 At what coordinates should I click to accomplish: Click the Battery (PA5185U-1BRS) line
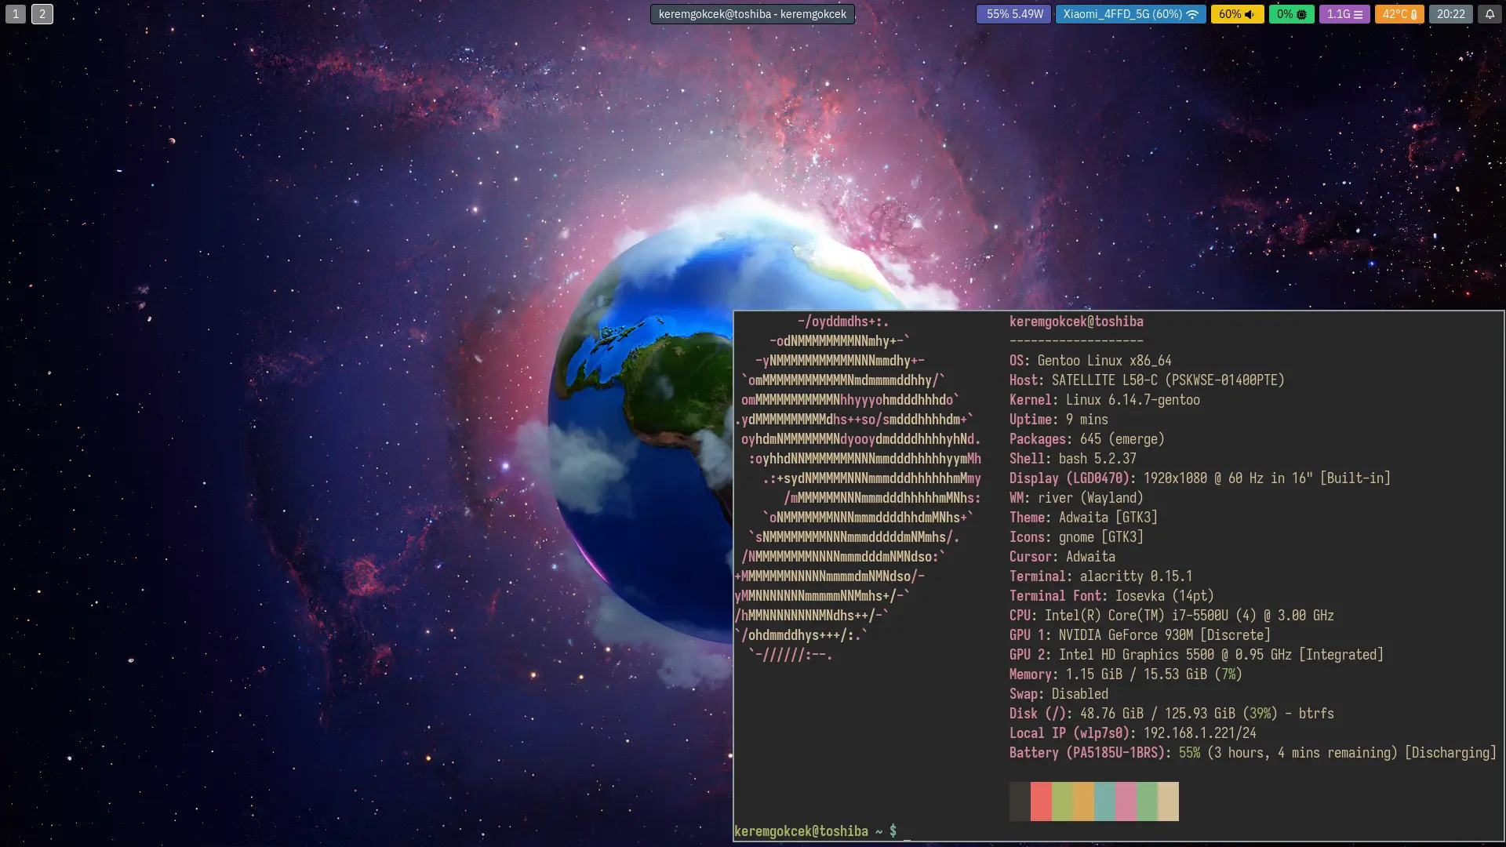coord(1253,753)
